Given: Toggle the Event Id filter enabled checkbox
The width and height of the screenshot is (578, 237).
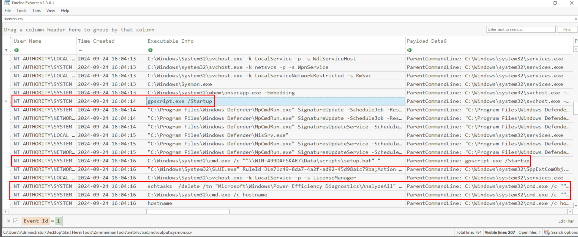Looking at the screenshot, I should [16, 221].
